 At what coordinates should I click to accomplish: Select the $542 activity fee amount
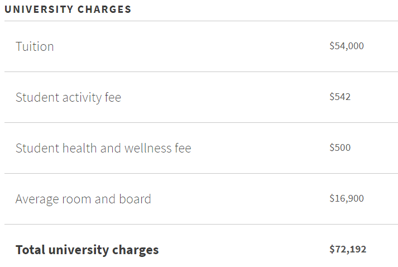click(x=340, y=97)
